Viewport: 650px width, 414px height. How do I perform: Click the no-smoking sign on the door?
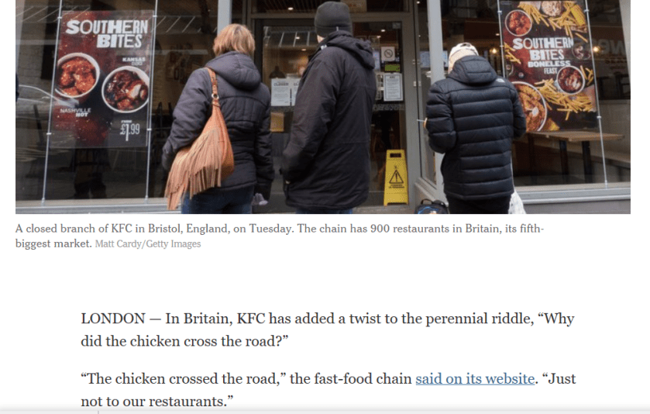388,54
